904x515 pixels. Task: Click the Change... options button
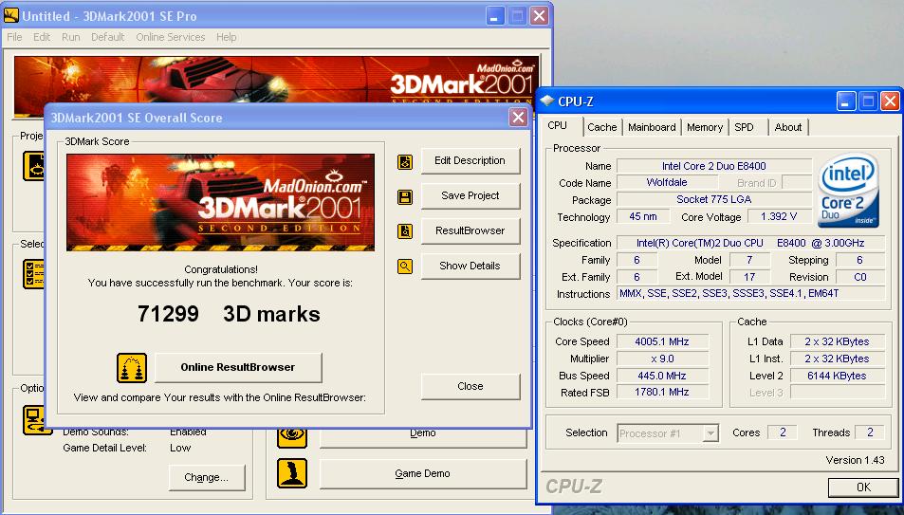pyautogui.click(x=207, y=477)
